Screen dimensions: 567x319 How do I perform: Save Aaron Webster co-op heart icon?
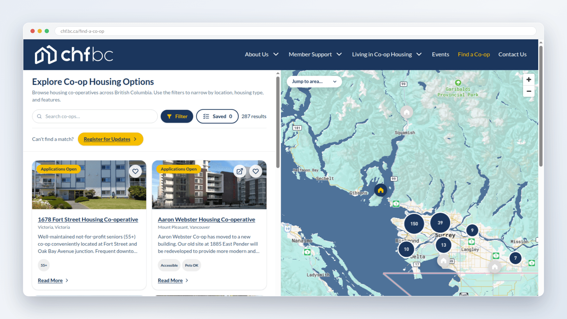[x=256, y=171]
